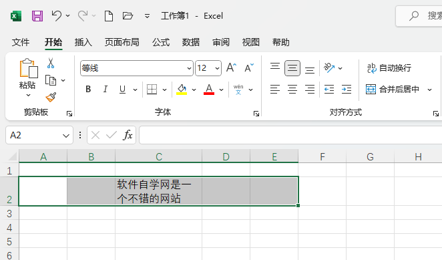
Task: Switch to the 视图 tab
Action: point(251,42)
